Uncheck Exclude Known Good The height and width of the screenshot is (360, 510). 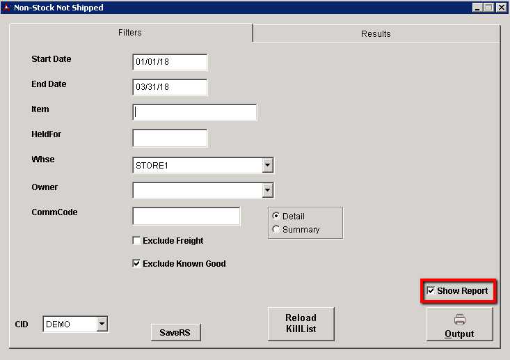(x=136, y=263)
